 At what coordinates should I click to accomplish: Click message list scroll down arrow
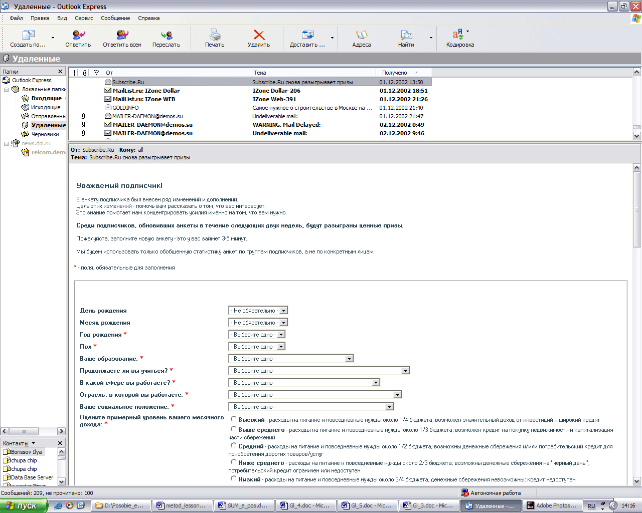[x=637, y=136]
